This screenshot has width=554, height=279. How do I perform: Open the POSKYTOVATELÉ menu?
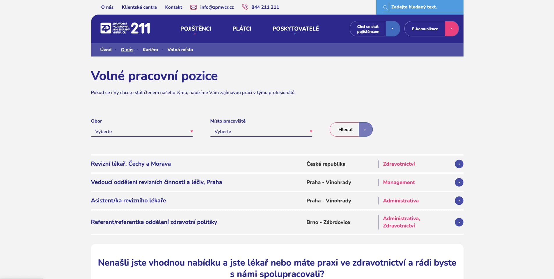point(295,29)
